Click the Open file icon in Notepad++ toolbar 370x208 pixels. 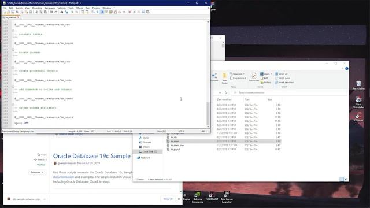(x=9, y=12)
